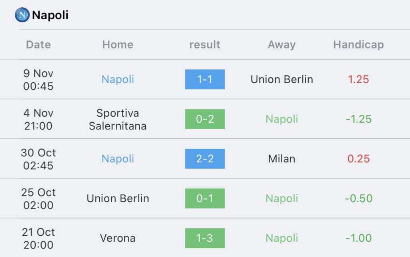Screen dimensions: 410x257
Task: Click the Napoli club crest icon
Action: point(22,15)
